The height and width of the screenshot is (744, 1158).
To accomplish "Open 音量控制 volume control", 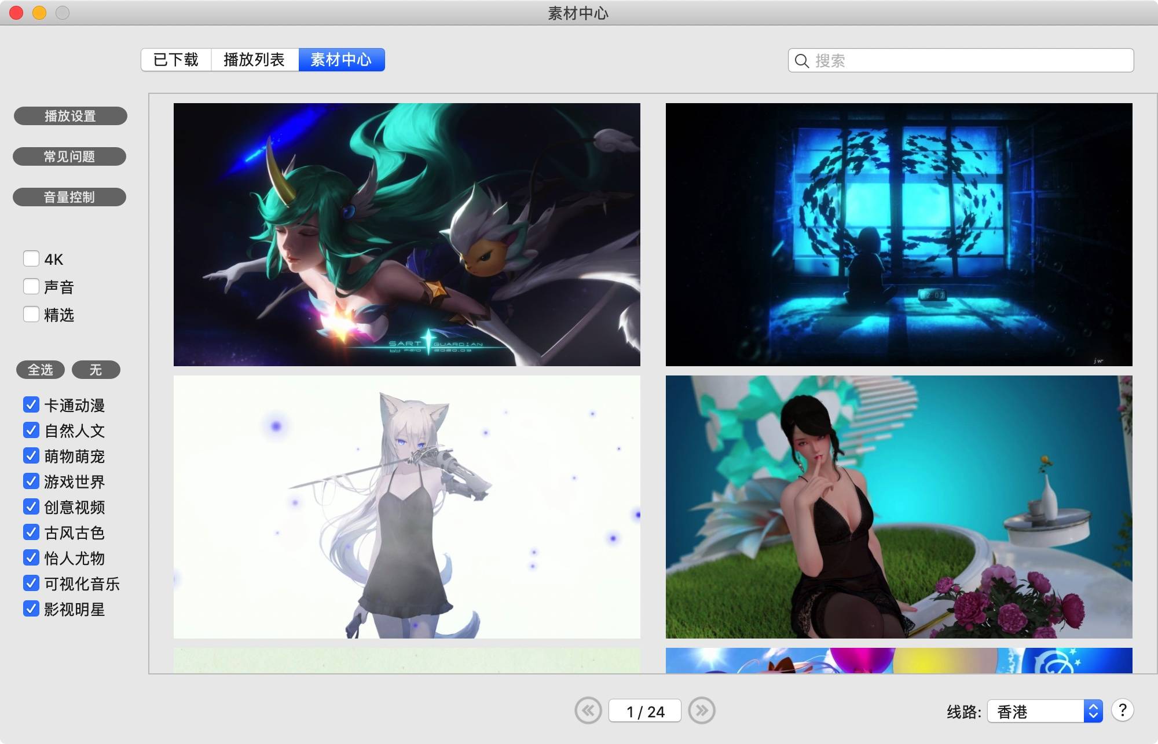I will coord(69,197).
